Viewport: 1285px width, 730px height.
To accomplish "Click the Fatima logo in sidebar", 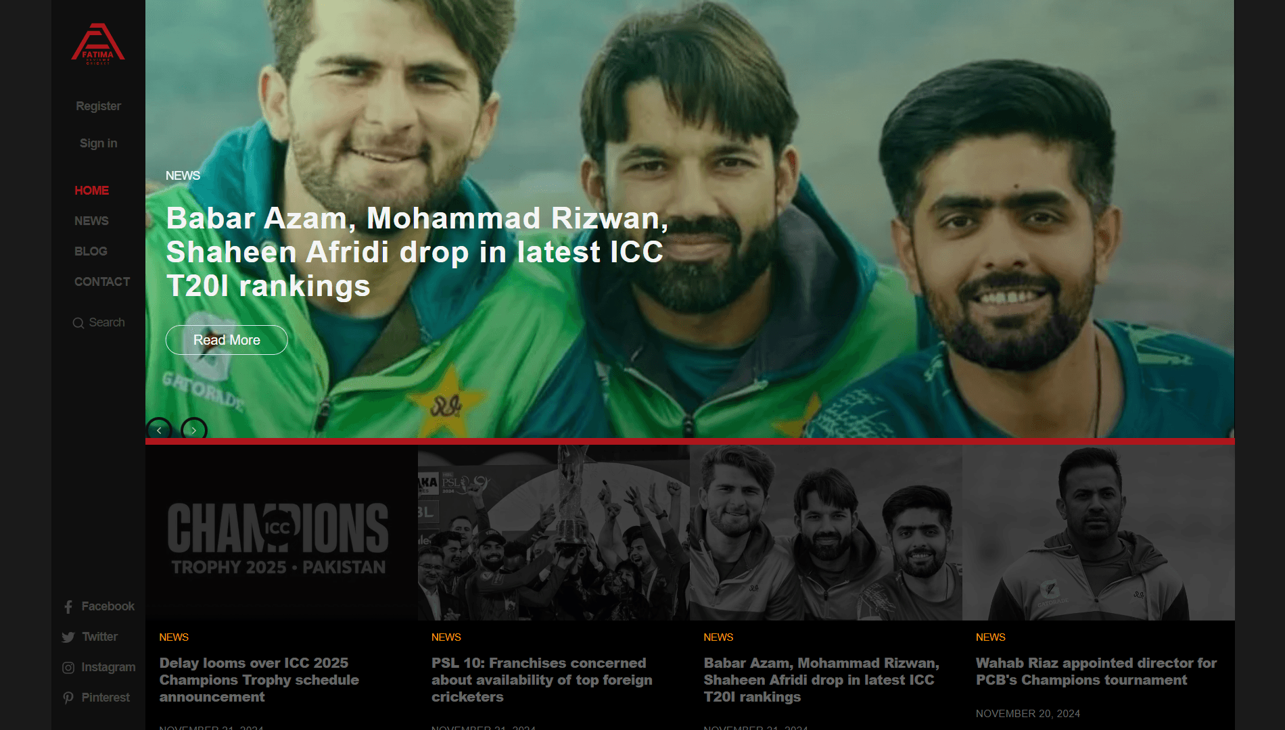I will click(x=98, y=44).
